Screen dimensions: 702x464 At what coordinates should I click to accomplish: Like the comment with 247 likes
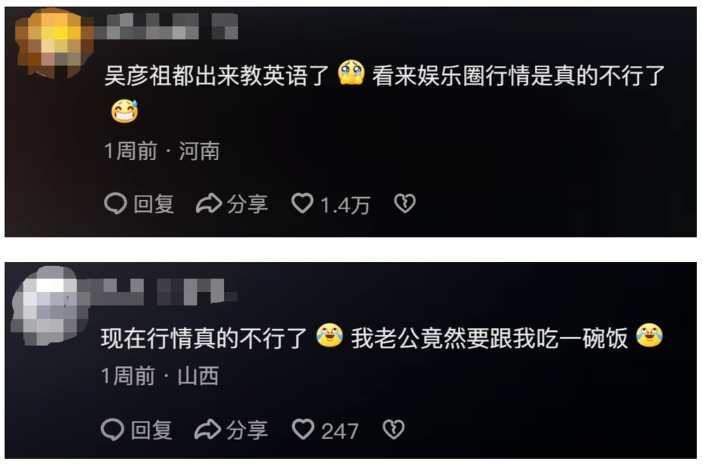[303, 429]
